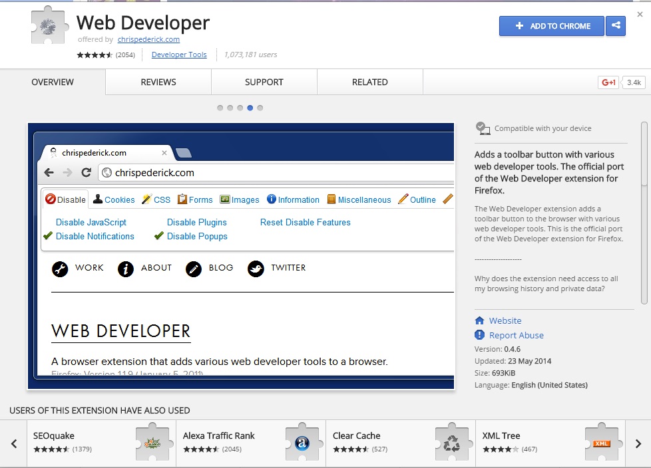
Task: Select the first screenshot carousel dot
Action: tap(220, 108)
